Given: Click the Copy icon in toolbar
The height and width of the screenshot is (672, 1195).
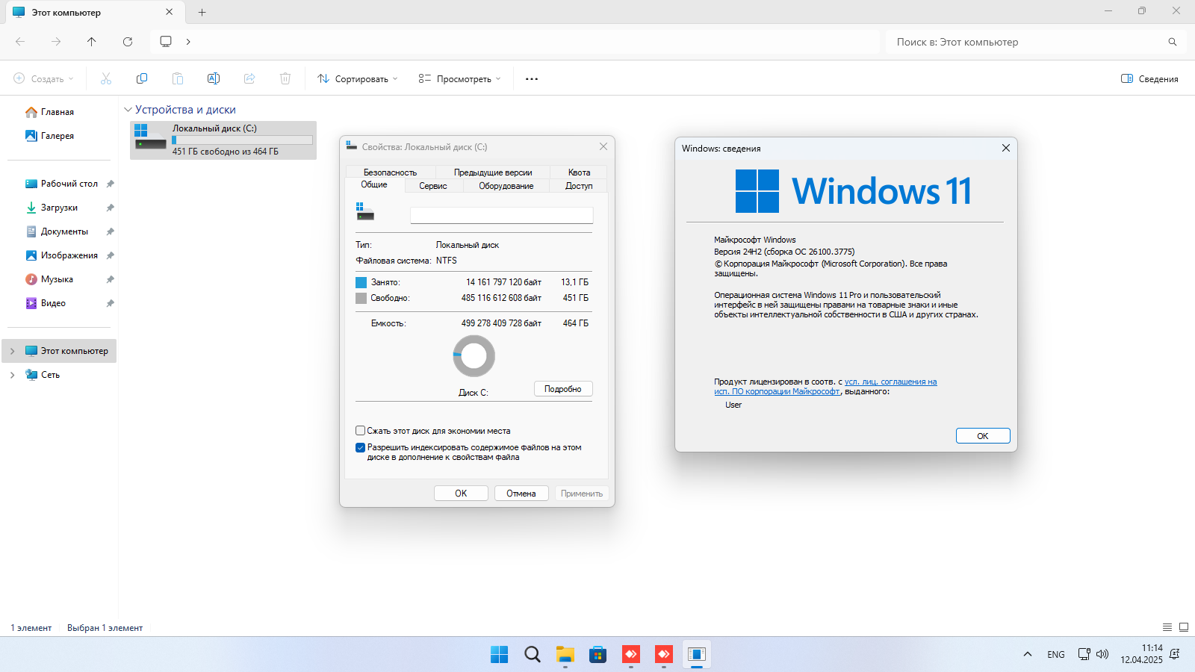Looking at the screenshot, I should tap(142, 78).
